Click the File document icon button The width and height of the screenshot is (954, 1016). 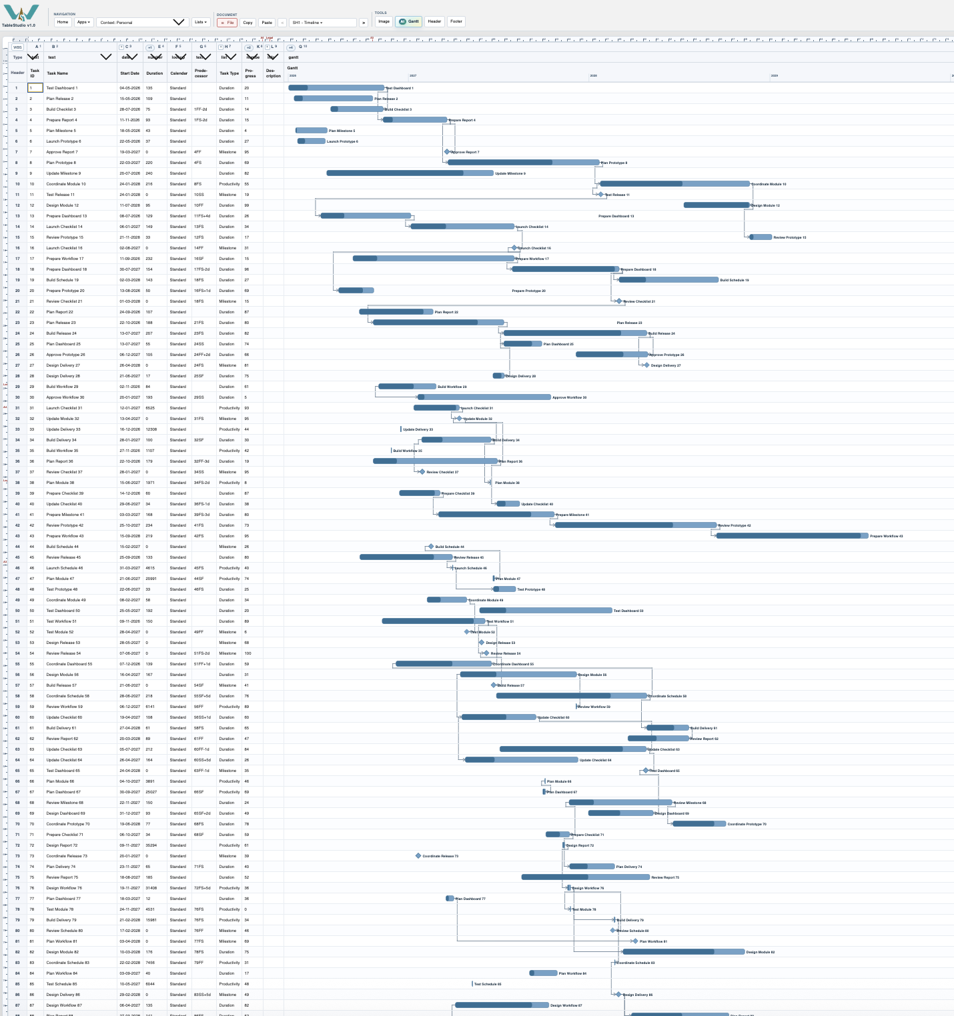227,23
